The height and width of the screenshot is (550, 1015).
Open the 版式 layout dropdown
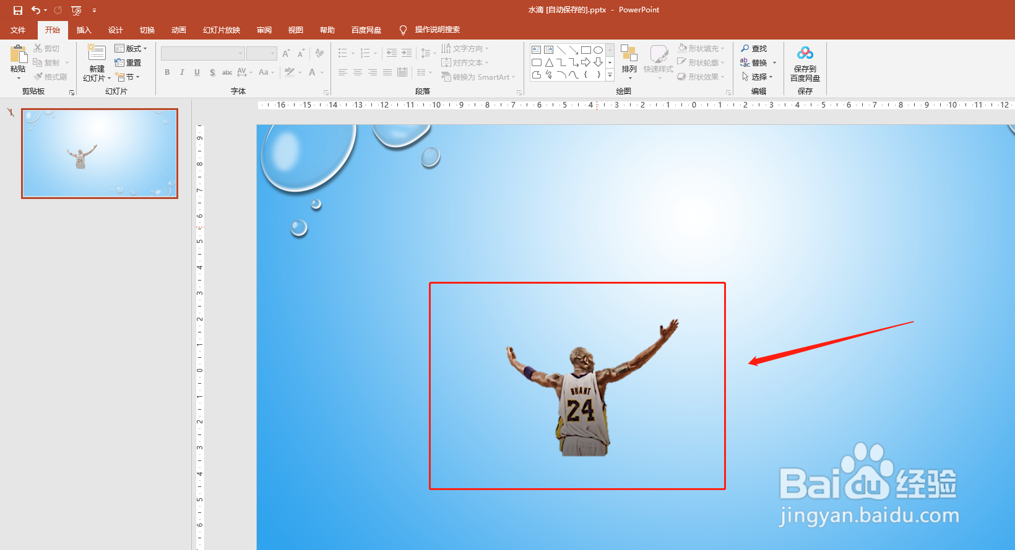[131, 48]
